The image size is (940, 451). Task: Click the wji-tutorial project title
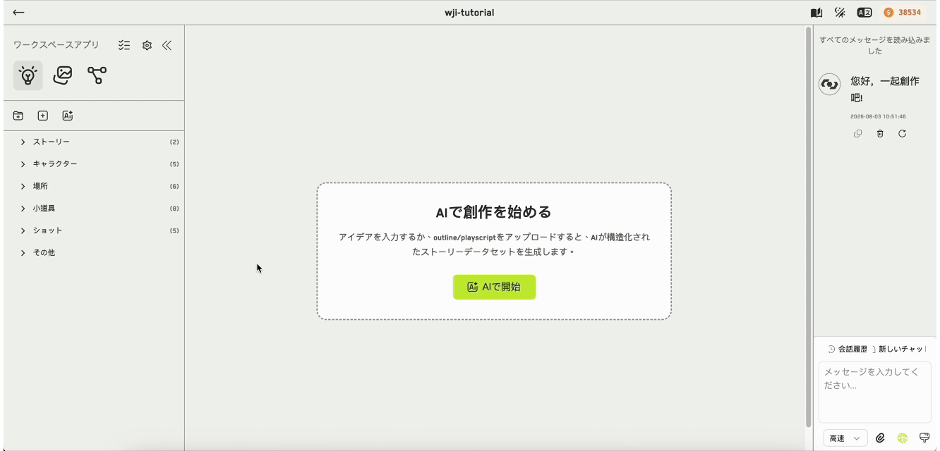click(x=469, y=13)
